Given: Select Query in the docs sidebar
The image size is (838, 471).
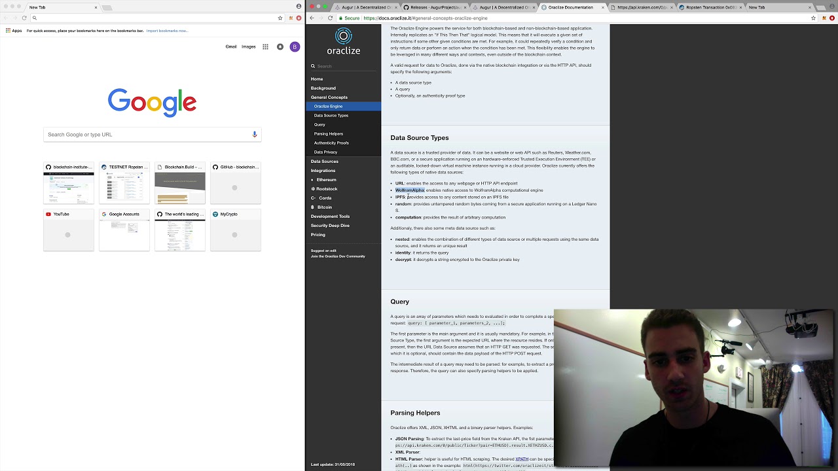Looking at the screenshot, I should (x=343, y=124).
